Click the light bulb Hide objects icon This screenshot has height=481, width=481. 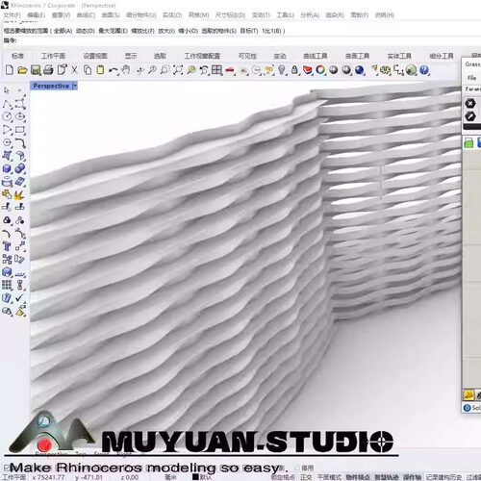pos(282,70)
